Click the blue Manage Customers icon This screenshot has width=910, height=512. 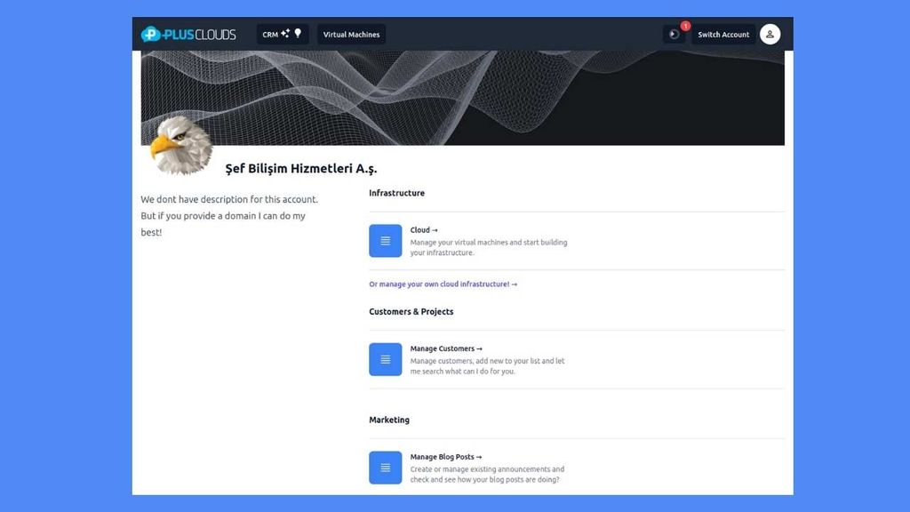click(x=385, y=359)
